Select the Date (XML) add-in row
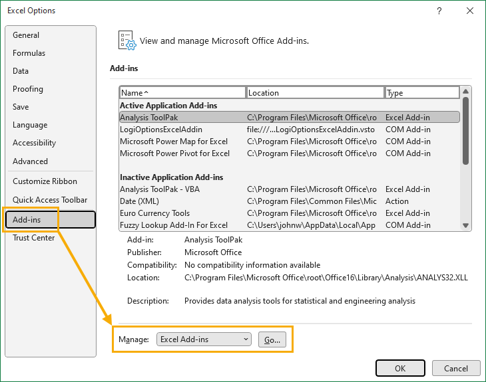 point(290,201)
